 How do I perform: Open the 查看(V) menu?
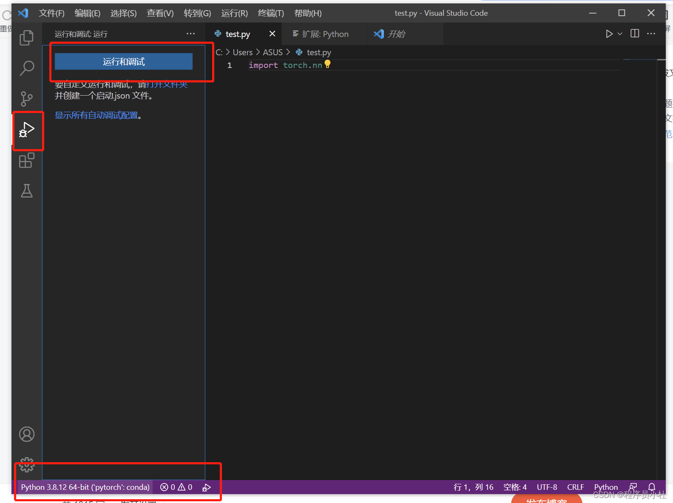coord(160,13)
